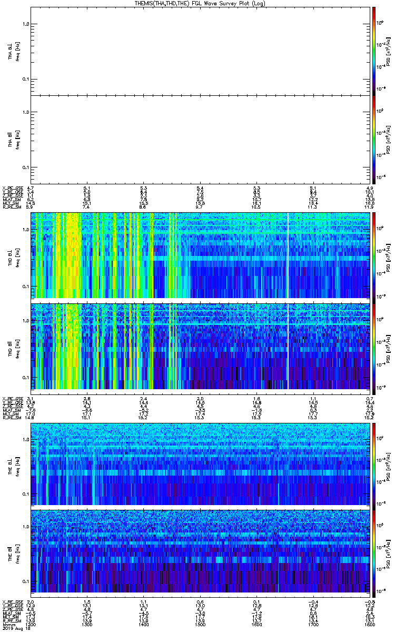Click the 'hhmm' time axis label
Image resolution: width=395 pixels, height=632 pixels.
8,624
